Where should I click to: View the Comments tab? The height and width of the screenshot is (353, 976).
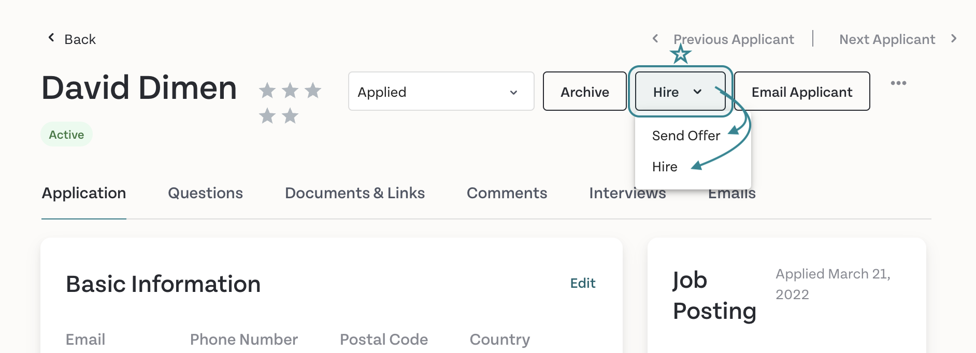507,193
